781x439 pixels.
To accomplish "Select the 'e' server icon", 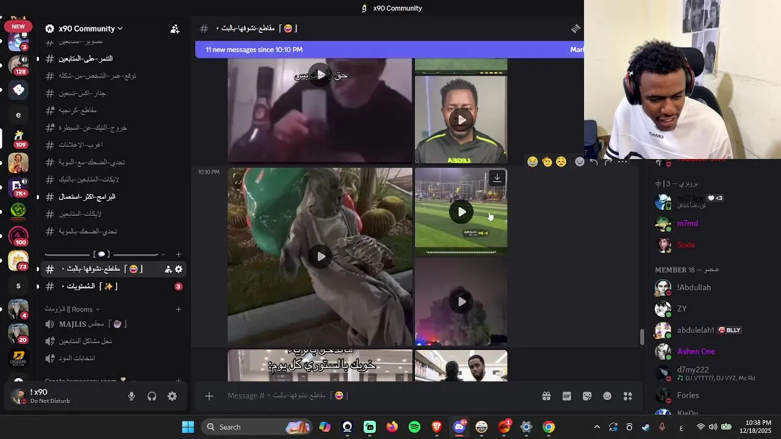I will [18, 115].
